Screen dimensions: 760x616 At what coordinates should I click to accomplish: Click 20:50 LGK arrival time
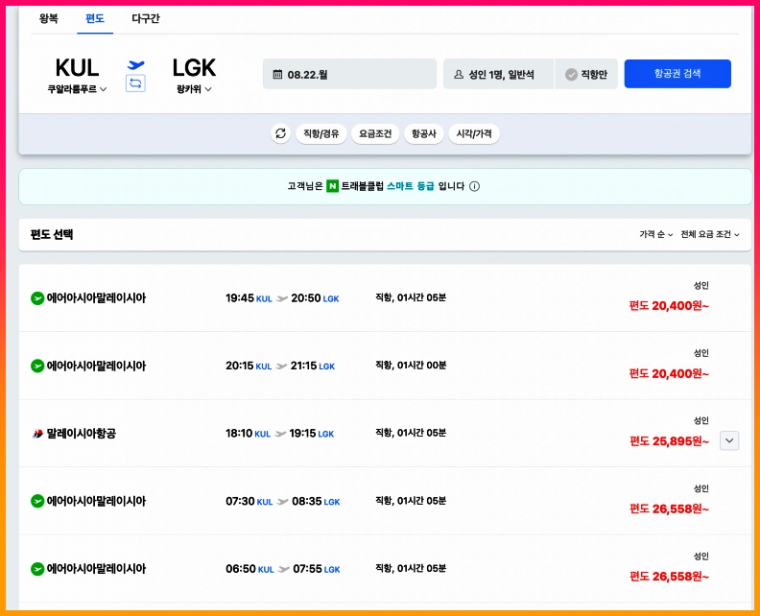(x=315, y=298)
